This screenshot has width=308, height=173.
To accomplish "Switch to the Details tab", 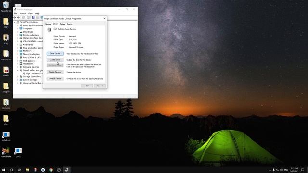I will [63, 24].
